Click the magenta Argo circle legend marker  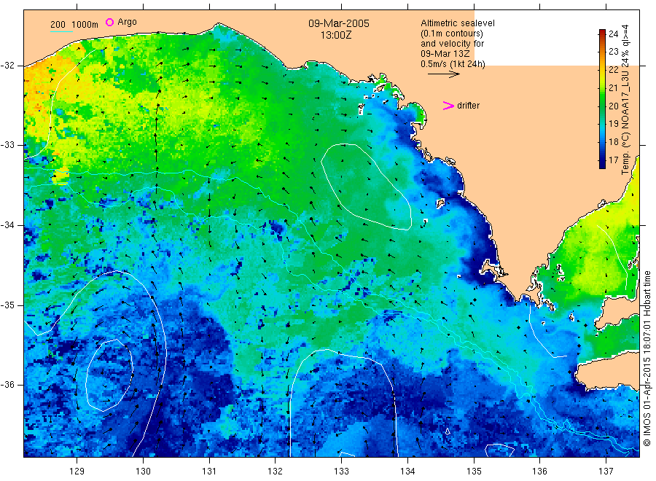point(109,22)
